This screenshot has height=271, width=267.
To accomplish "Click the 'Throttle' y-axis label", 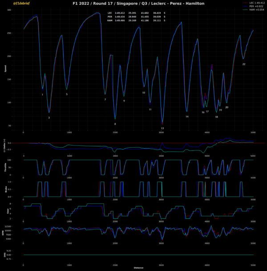I will point(5,167).
